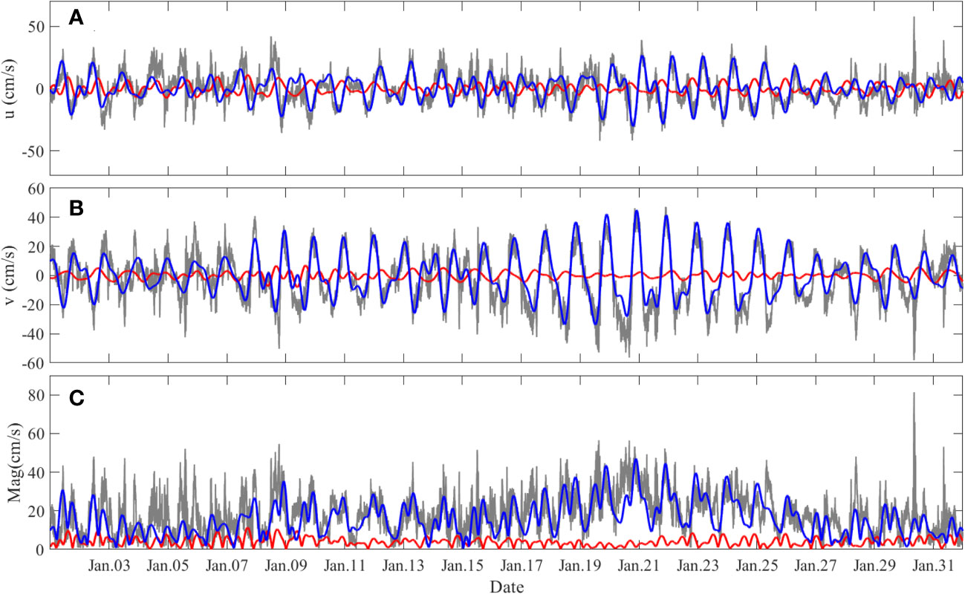Click the panel label "C"
This screenshot has height=594, width=965.
click(x=76, y=397)
